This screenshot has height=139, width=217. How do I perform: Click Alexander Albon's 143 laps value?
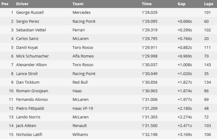(207, 65)
